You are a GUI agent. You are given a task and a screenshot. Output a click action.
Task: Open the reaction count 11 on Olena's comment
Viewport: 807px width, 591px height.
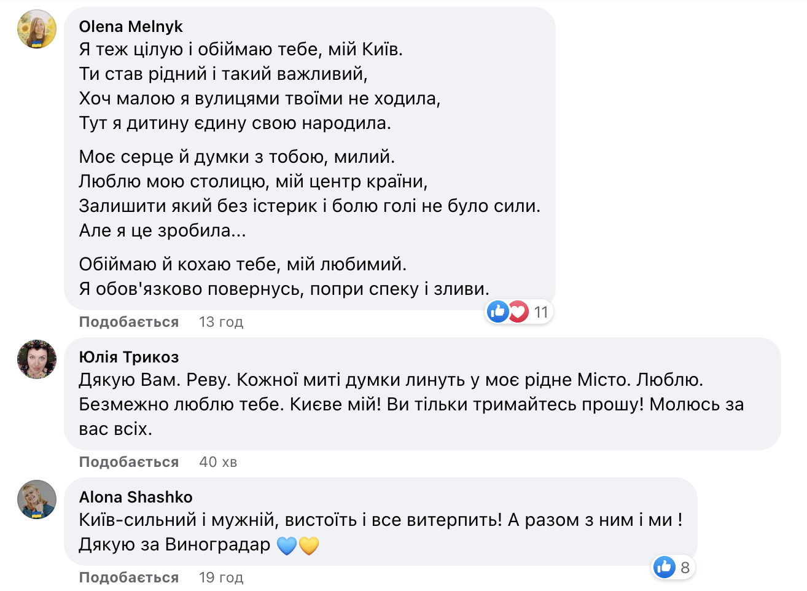[540, 311]
